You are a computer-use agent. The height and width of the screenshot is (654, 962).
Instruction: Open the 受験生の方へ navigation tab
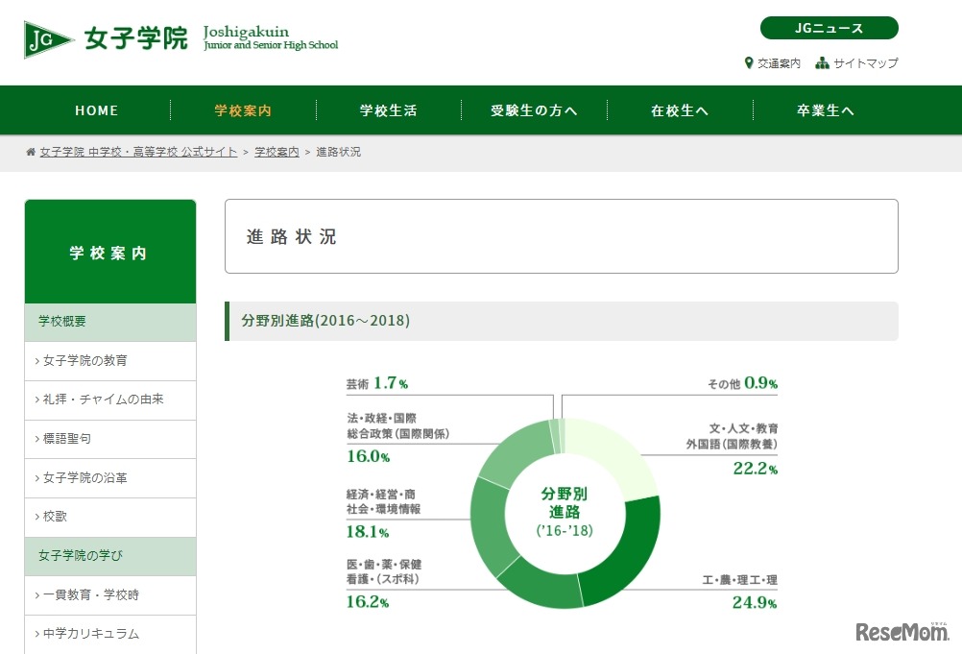click(534, 110)
